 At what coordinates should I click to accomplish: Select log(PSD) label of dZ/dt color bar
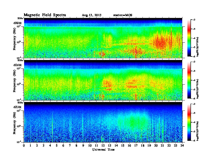click(198, 131)
